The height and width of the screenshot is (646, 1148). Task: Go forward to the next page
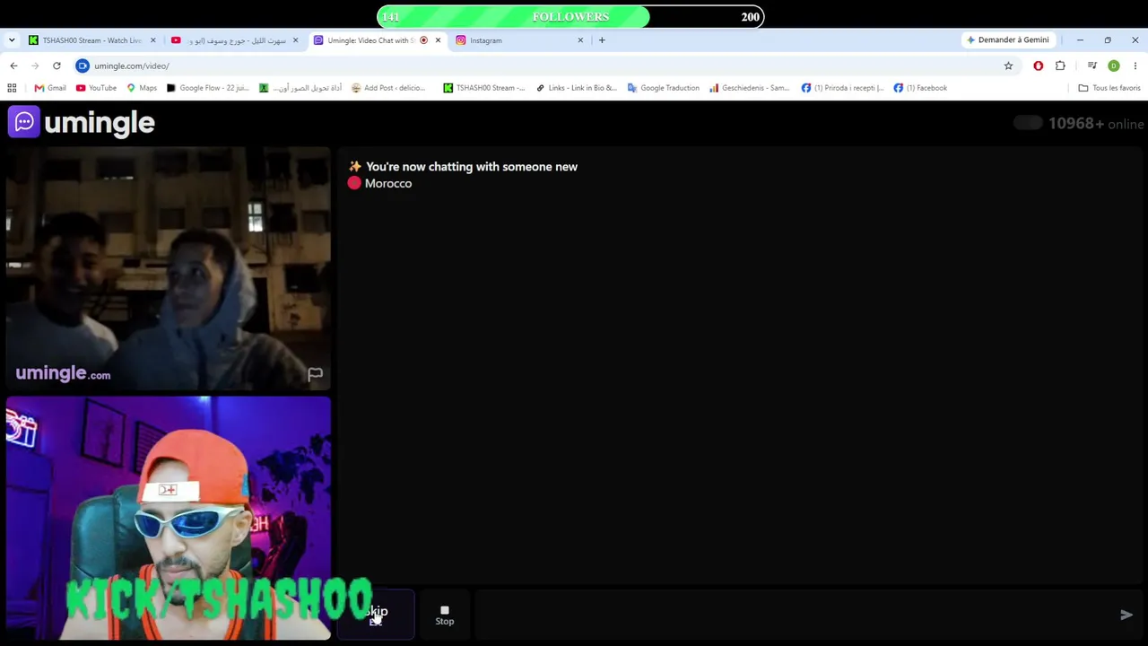pyautogui.click(x=35, y=65)
